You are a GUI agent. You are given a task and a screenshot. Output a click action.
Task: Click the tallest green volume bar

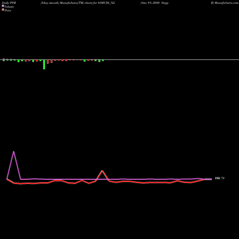44,65
